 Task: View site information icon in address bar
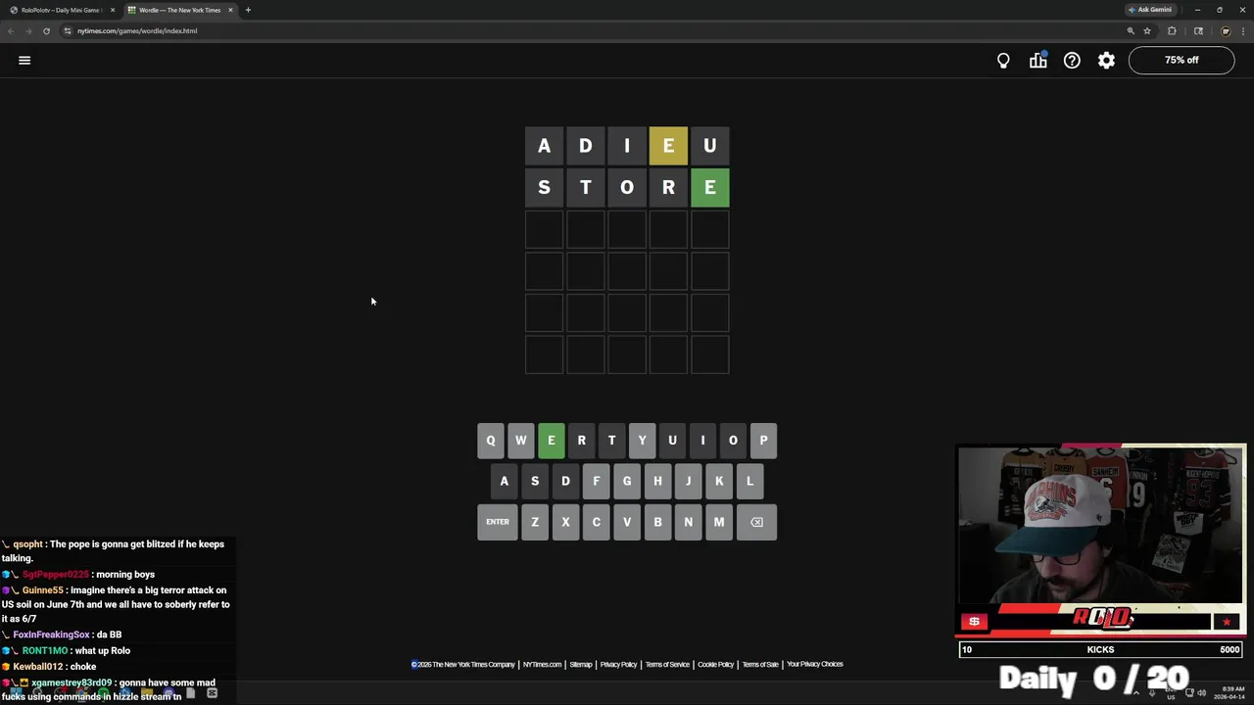pos(68,30)
